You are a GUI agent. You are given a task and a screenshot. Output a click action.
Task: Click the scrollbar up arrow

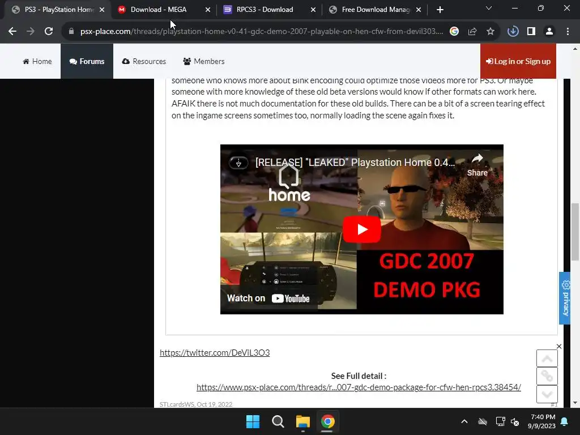point(575,49)
